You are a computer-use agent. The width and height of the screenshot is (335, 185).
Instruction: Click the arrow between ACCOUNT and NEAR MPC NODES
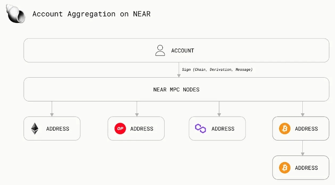click(x=179, y=70)
